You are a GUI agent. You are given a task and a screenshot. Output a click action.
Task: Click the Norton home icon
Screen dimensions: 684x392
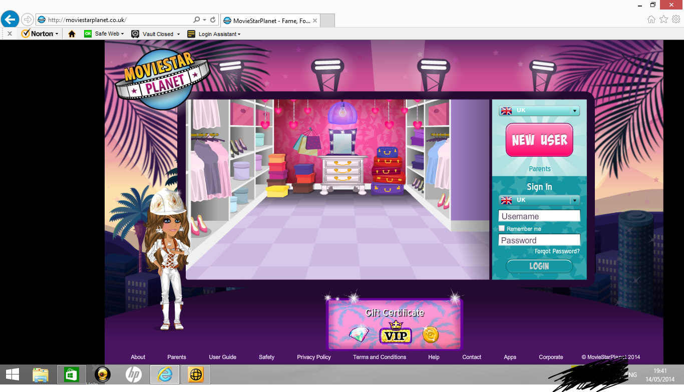pos(72,34)
